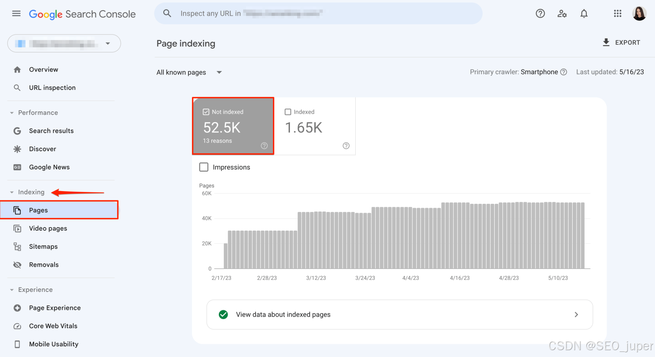Click the Pages document icon
655x357 pixels.
coord(17,210)
